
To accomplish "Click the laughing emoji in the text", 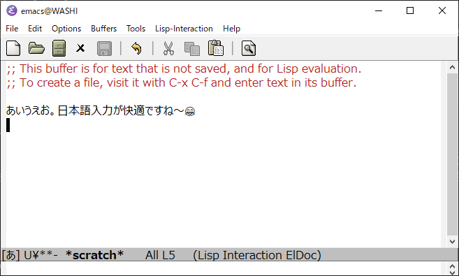I will coord(190,112).
